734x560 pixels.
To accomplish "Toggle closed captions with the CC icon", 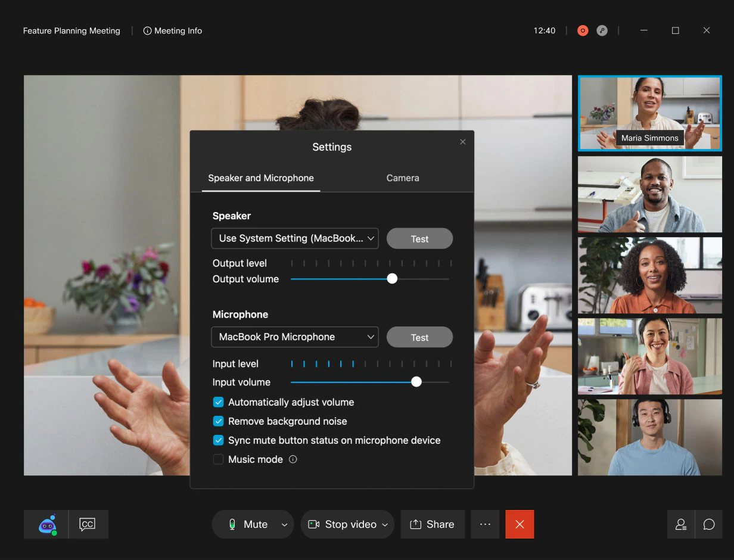I will pyautogui.click(x=88, y=524).
